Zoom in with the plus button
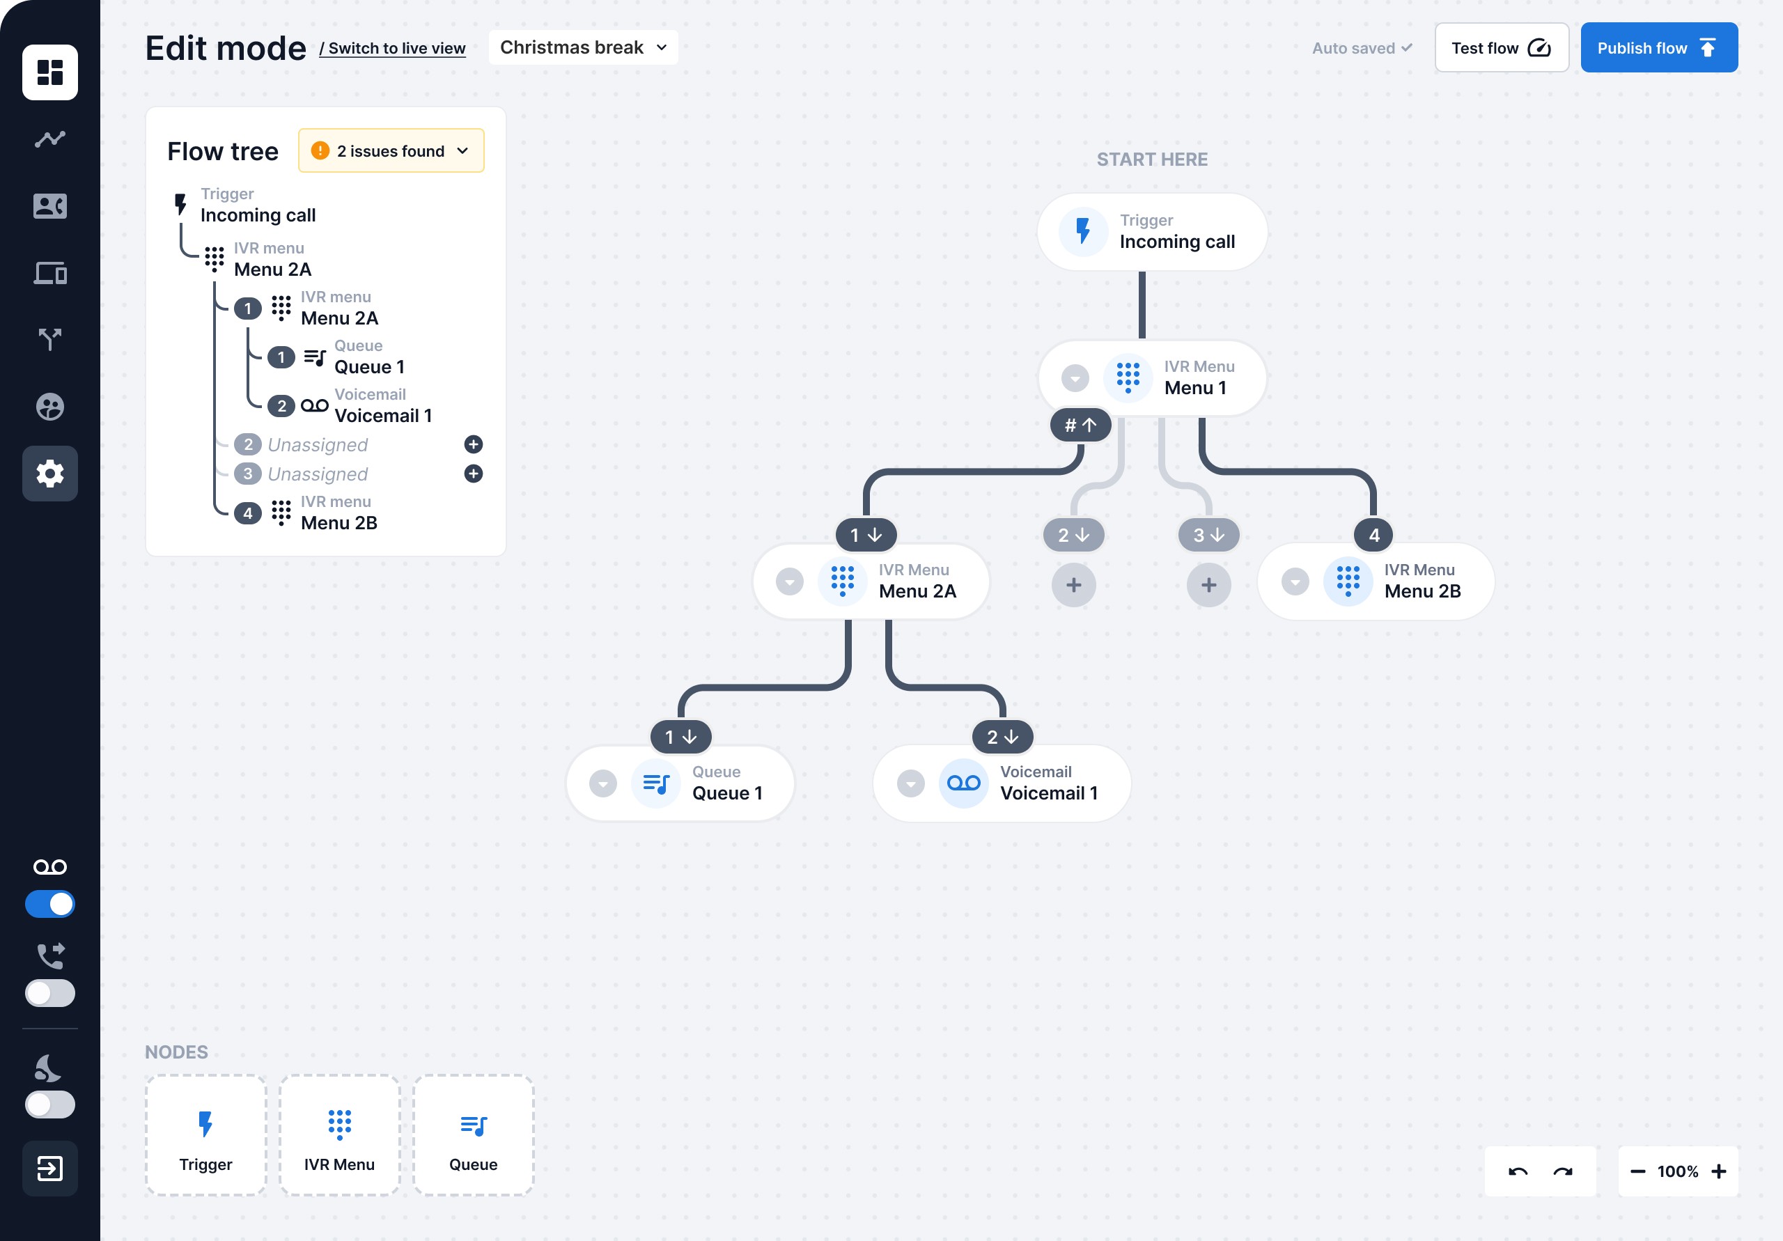1783x1241 pixels. [1720, 1171]
